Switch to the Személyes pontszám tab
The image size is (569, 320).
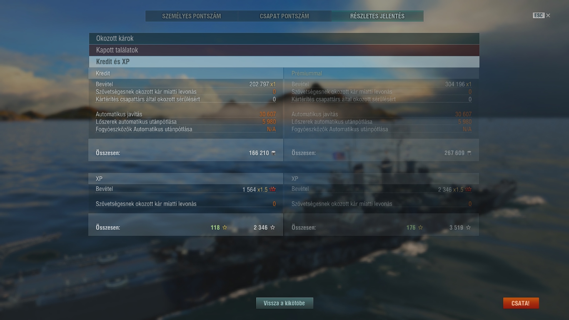(x=192, y=16)
